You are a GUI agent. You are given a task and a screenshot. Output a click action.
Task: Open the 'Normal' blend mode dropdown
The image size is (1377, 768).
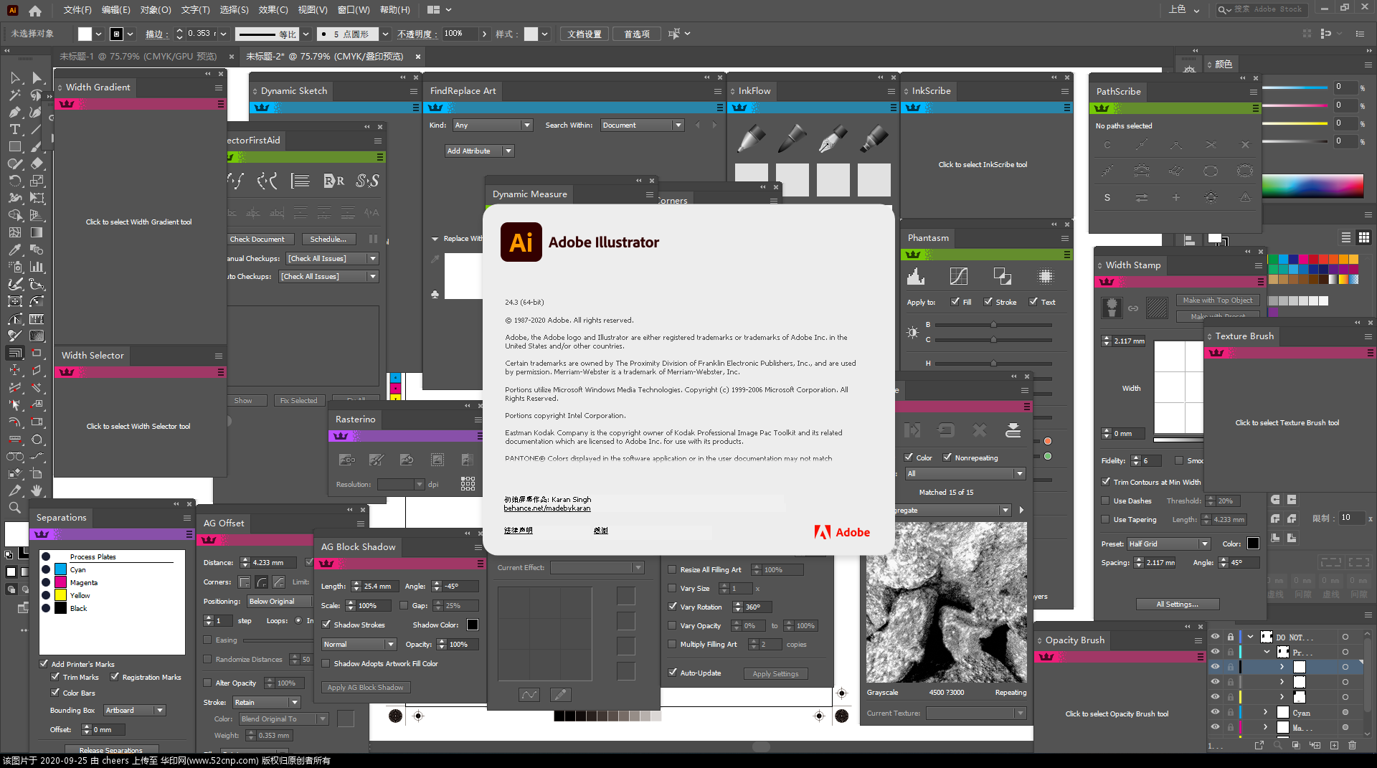click(x=359, y=644)
